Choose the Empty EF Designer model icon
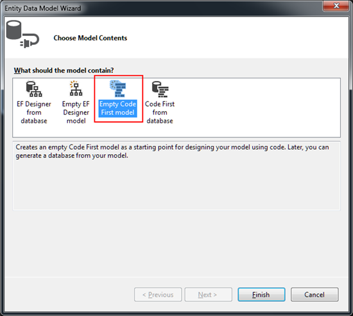This screenshot has height=316, width=353. 76,88
